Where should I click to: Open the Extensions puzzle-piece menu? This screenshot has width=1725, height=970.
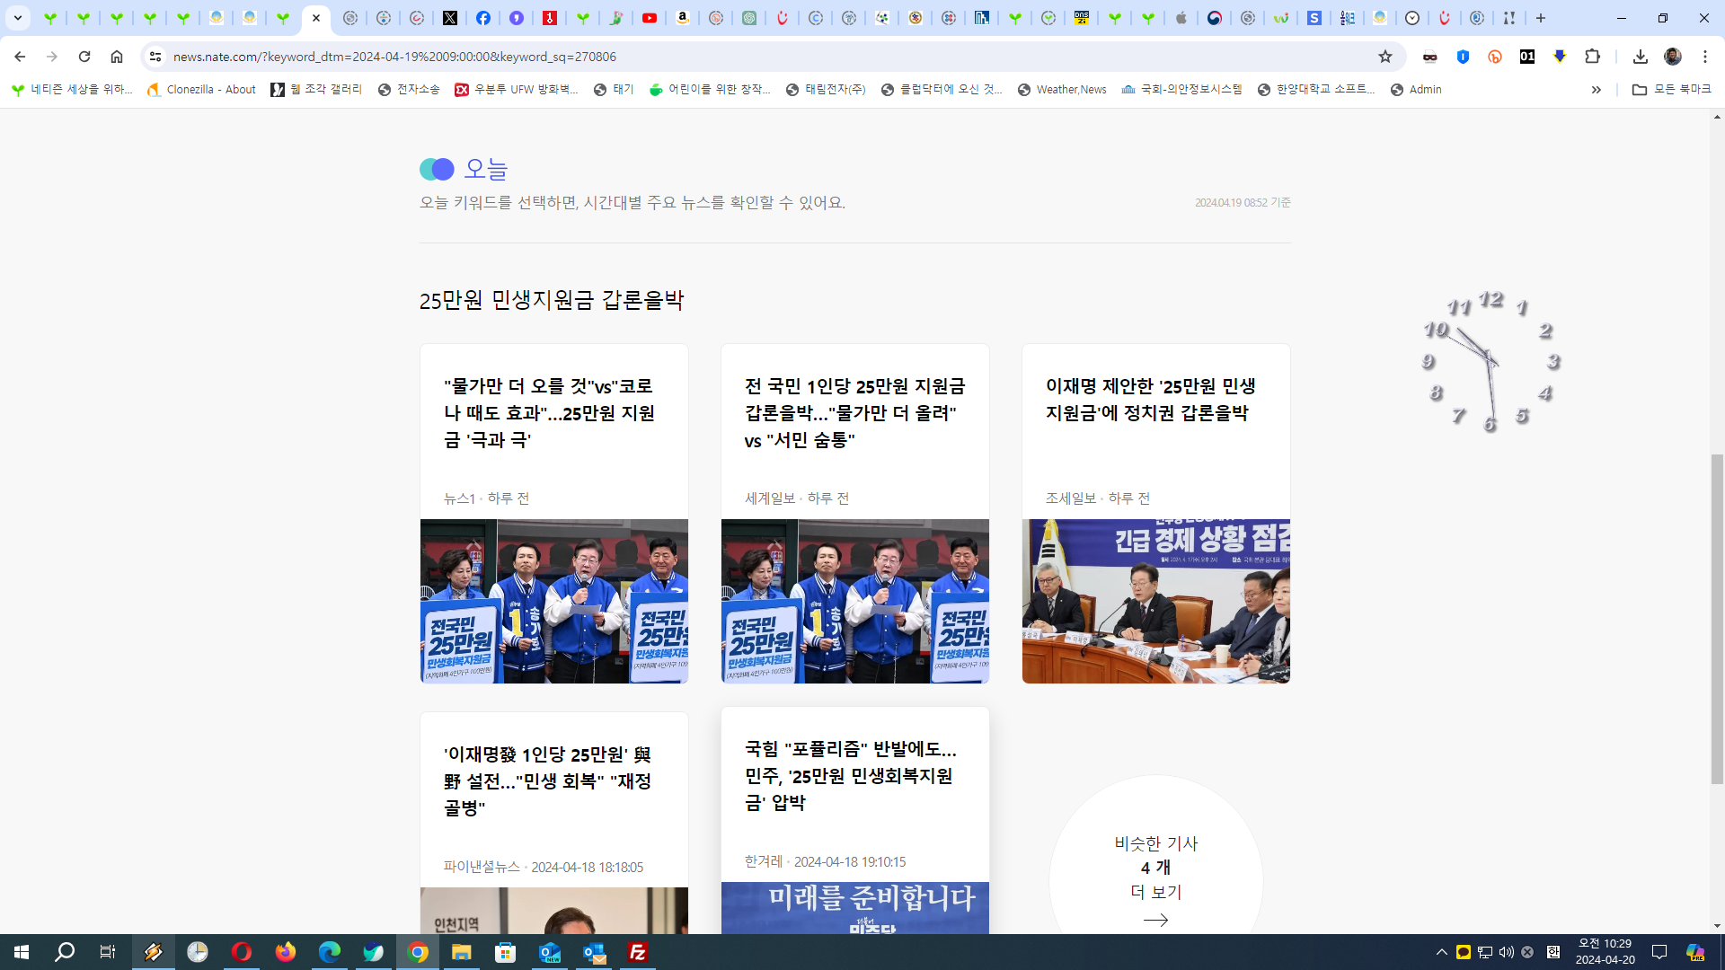click(1592, 57)
